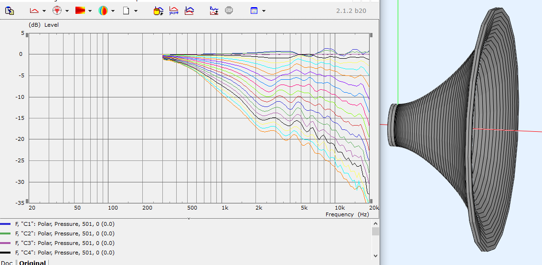Select the "C2": Polar, Pressure legend entry
This screenshot has width=542, height=265.
pyautogui.click(x=64, y=233)
